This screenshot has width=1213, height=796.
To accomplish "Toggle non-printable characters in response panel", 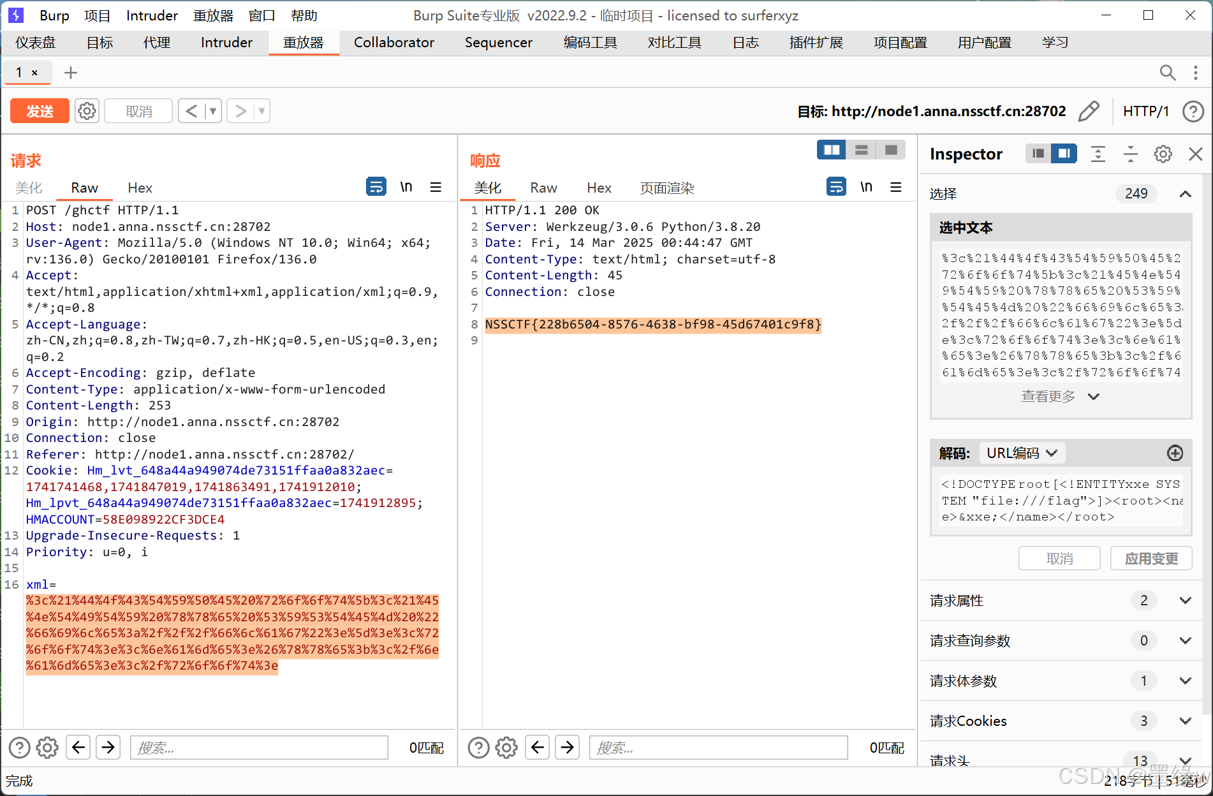I will tap(866, 187).
